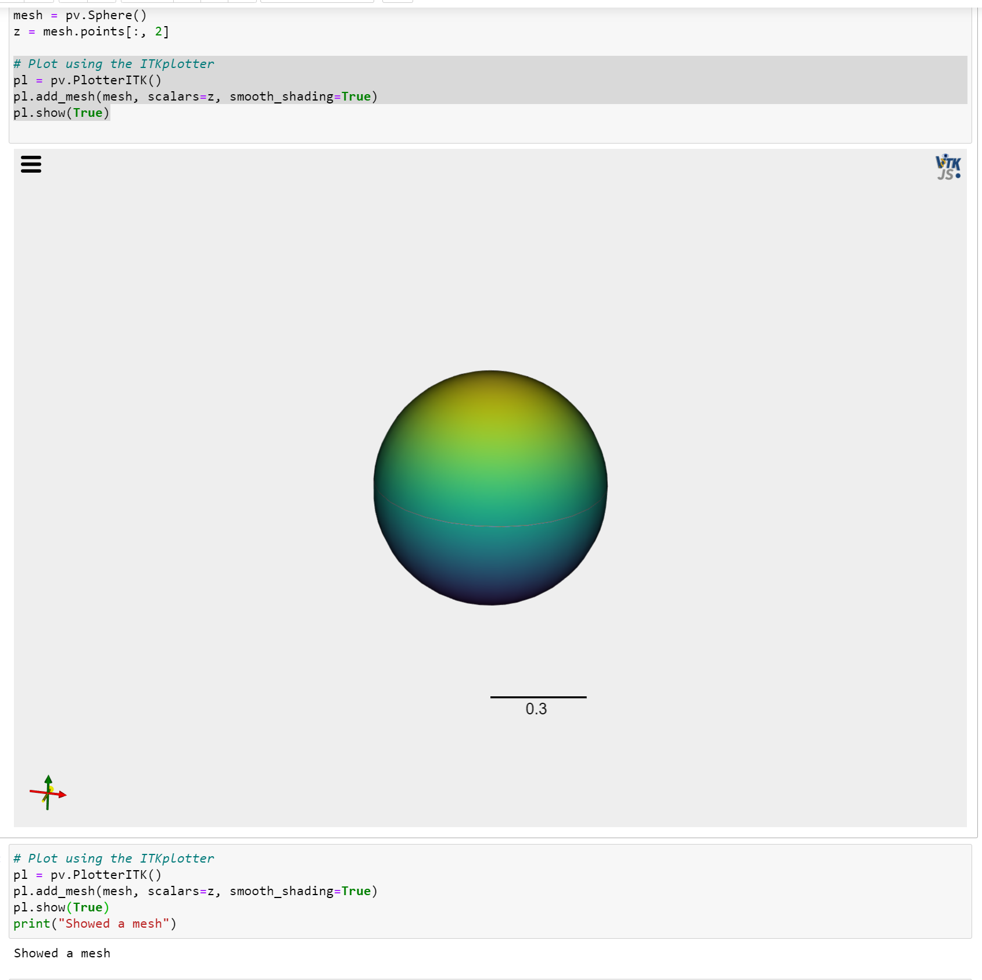Image resolution: width=982 pixels, height=980 pixels.
Task: Click the VTK JS logo
Action: pos(948,167)
